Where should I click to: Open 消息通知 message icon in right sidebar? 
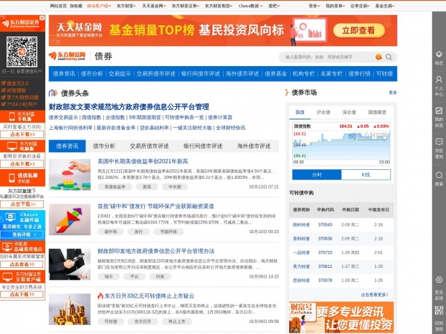point(439,142)
